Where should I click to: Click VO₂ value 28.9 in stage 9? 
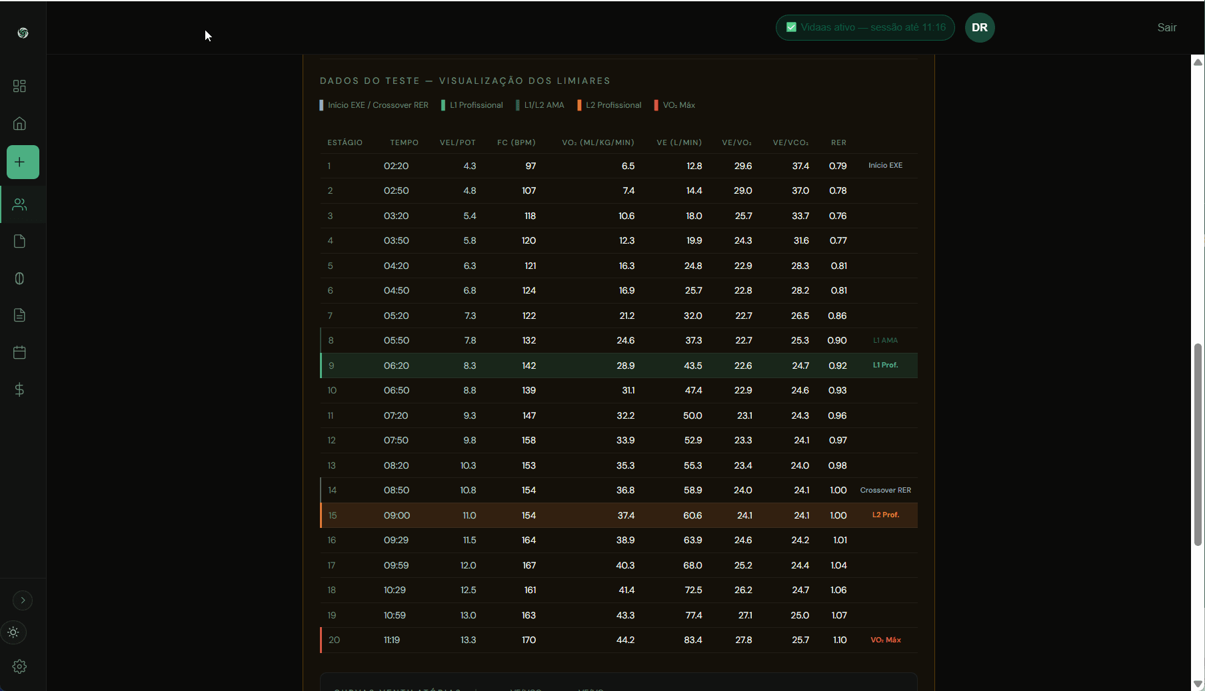(x=625, y=365)
